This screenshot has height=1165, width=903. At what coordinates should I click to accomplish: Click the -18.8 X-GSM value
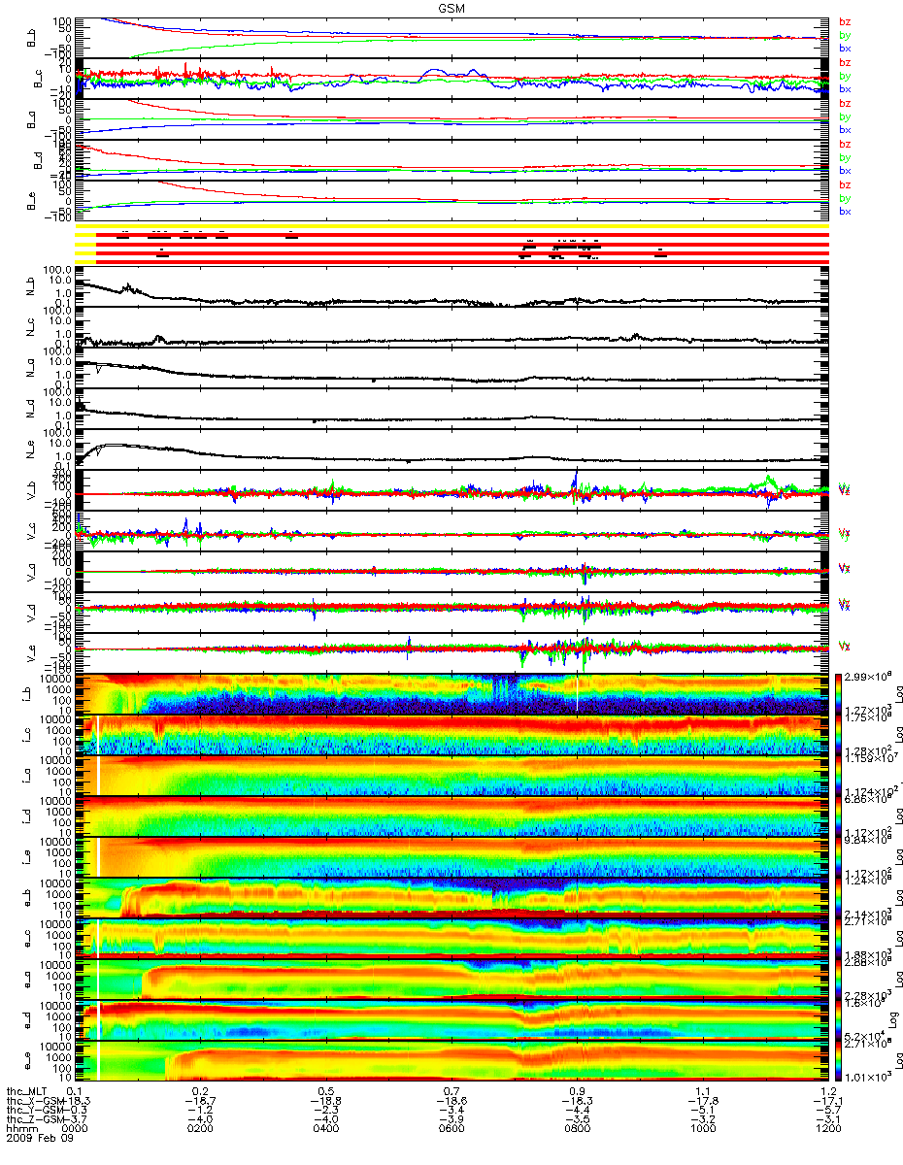pyautogui.click(x=325, y=1100)
